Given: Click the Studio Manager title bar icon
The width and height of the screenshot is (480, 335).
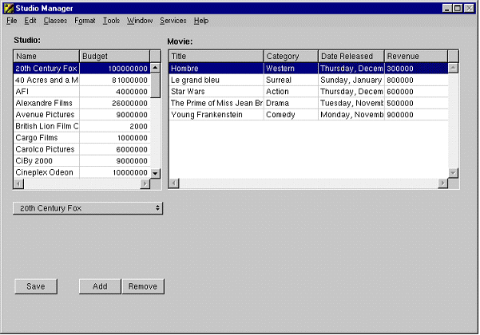Looking at the screenshot, I should click(x=8, y=7).
